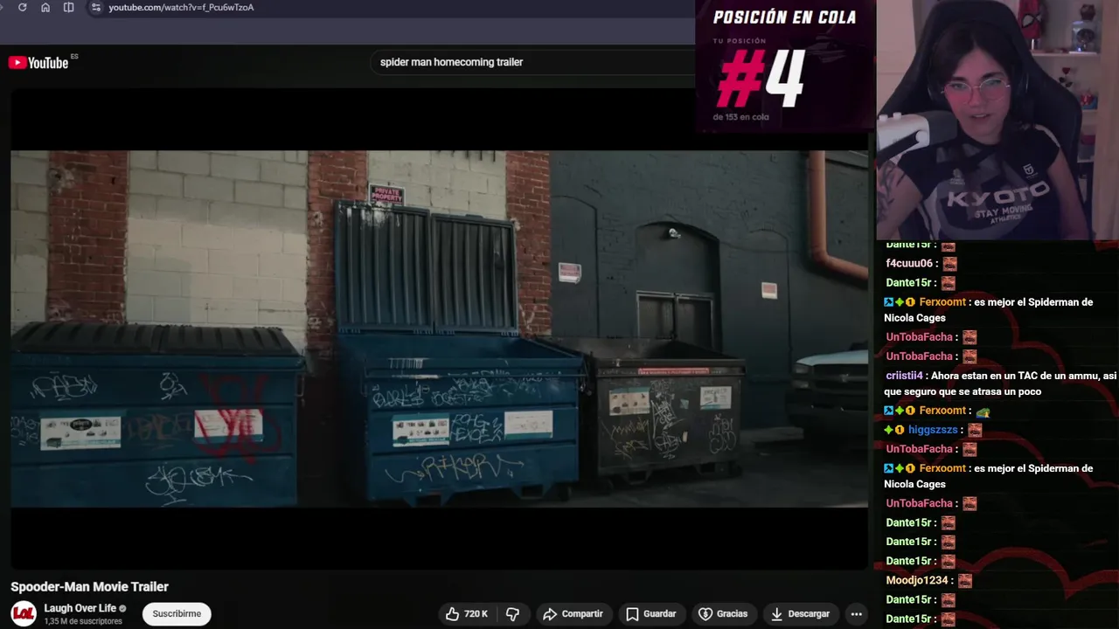Click the streamer webcam feed
The height and width of the screenshot is (629, 1119).
click(997, 120)
